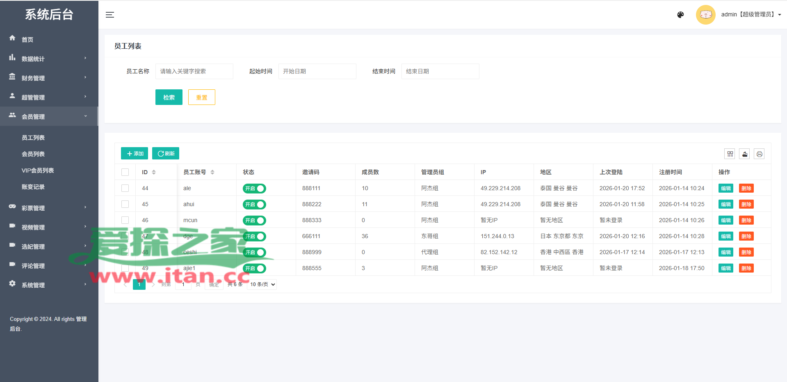
Task: Open the admin 超级管理员 user dropdown
Action: click(751, 14)
